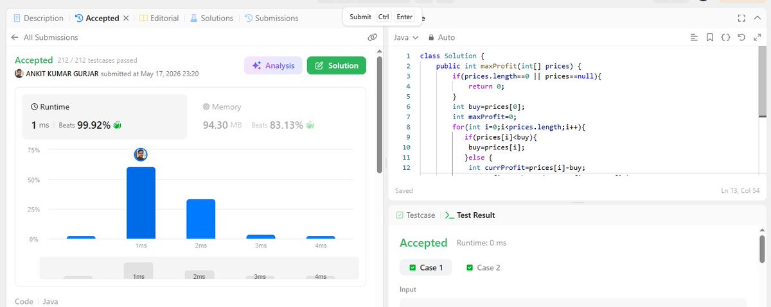Click the tall 1ms bar in the chart
This screenshot has width=771, height=307.
pyautogui.click(x=141, y=203)
